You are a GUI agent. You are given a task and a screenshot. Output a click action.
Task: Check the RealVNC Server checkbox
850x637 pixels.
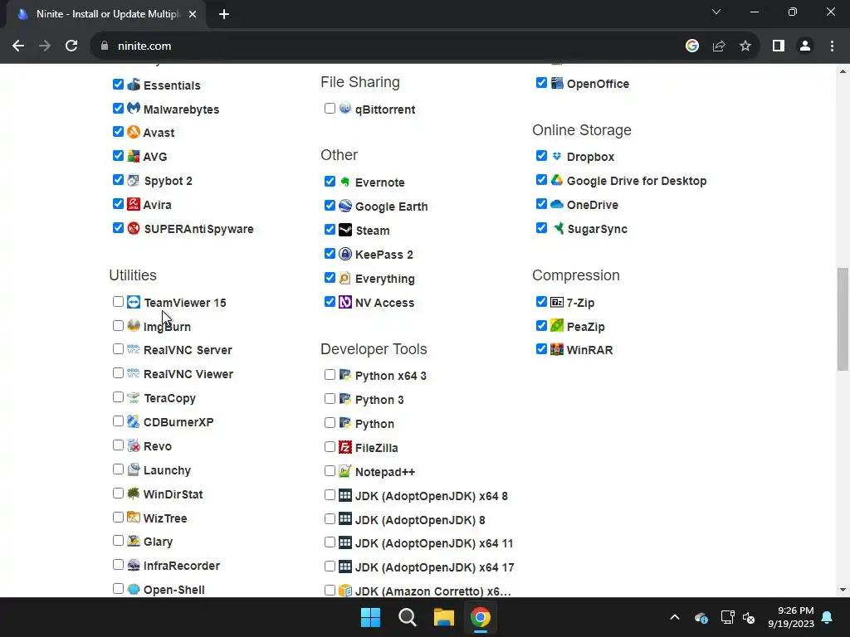click(x=118, y=349)
